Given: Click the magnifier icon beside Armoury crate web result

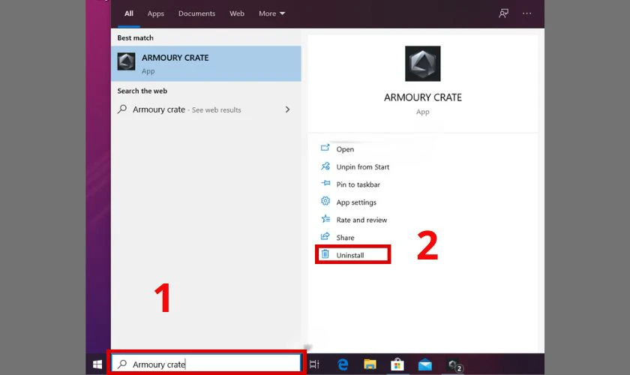Looking at the screenshot, I should tap(122, 109).
